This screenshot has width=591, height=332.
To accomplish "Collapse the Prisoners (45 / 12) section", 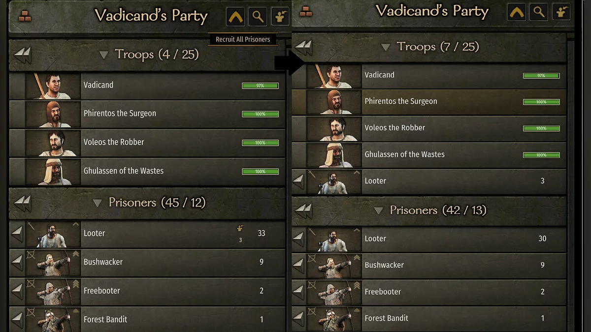I will [98, 203].
